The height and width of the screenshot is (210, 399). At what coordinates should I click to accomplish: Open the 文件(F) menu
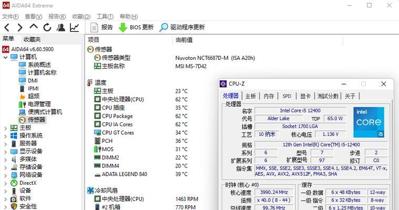pyautogui.click(x=10, y=16)
